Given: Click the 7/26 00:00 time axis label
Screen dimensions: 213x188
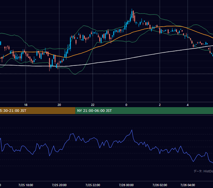Looking at the screenshot, I should pos(126,185).
